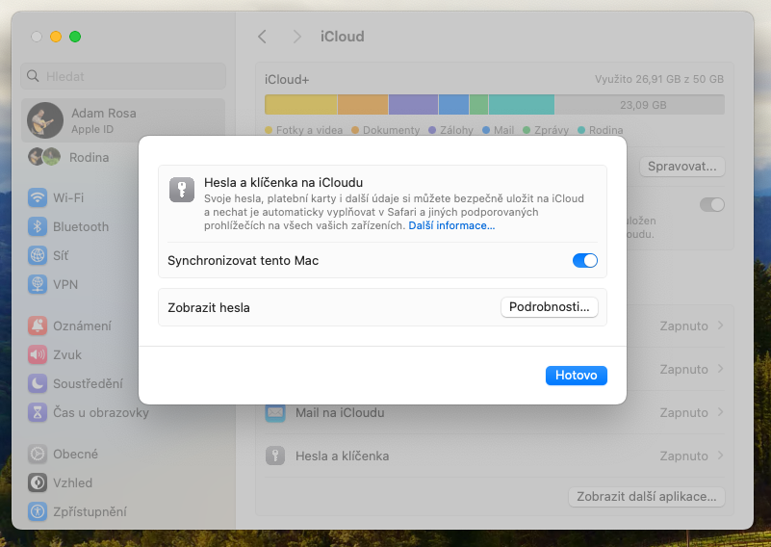Open the Podrobnosti… password details
The height and width of the screenshot is (547, 771).
point(550,307)
